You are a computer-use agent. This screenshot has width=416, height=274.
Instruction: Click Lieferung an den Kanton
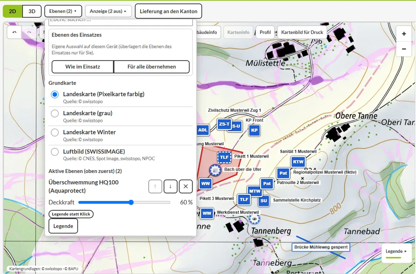pos(168,12)
